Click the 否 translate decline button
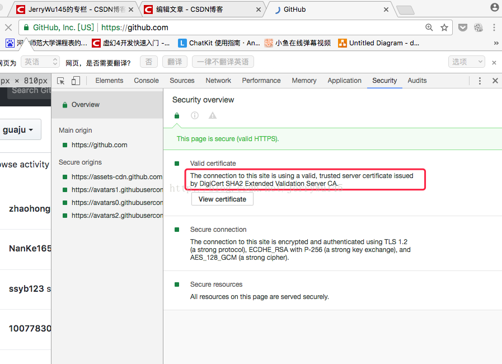Image resolution: width=502 pixels, height=364 pixels. pos(149,62)
